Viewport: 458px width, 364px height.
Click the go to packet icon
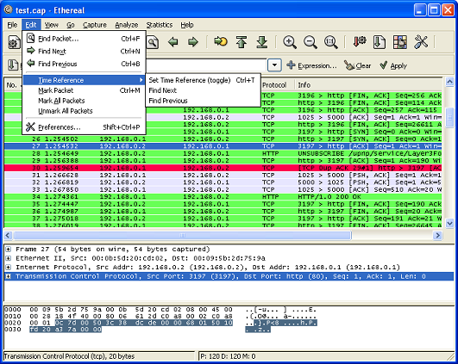(x=221, y=41)
